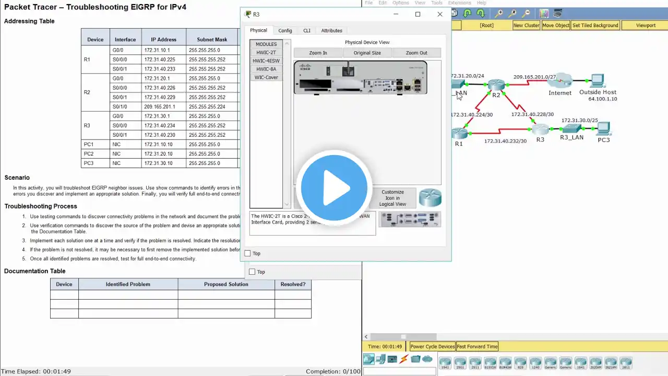Click the zoom in magnifier toolbar icon

point(499,13)
